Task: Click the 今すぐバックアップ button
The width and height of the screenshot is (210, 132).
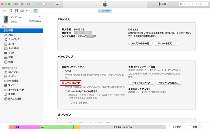Action: tap(141, 83)
